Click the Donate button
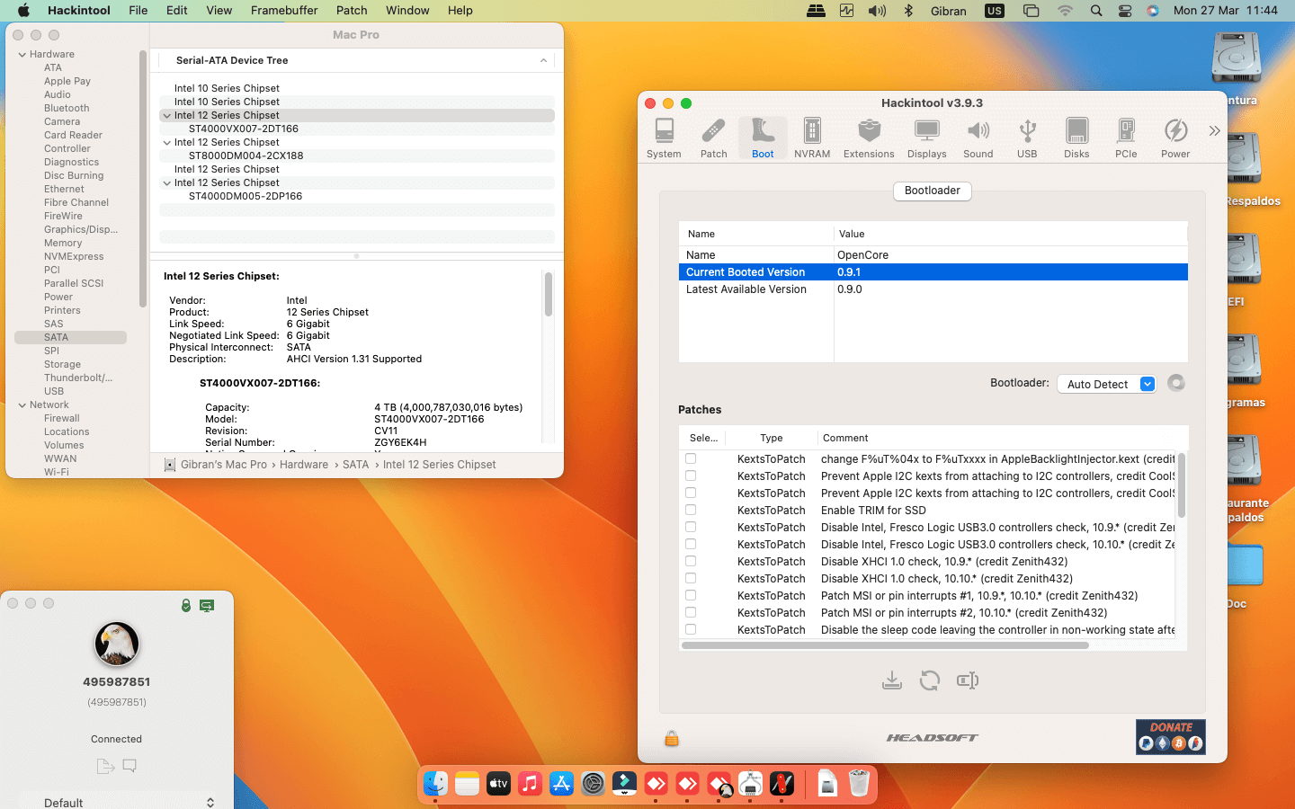The width and height of the screenshot is (1295, 809). pyautogui.click(x=1170, y=736)
